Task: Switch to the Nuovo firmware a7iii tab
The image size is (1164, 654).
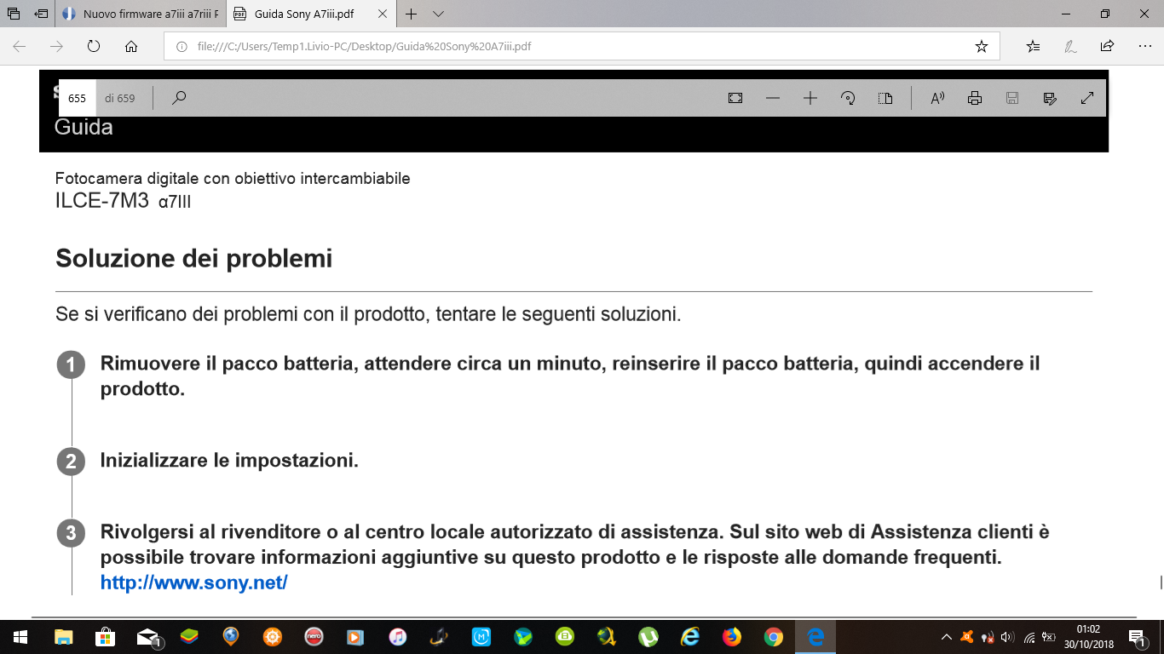Action: [141, 14]
